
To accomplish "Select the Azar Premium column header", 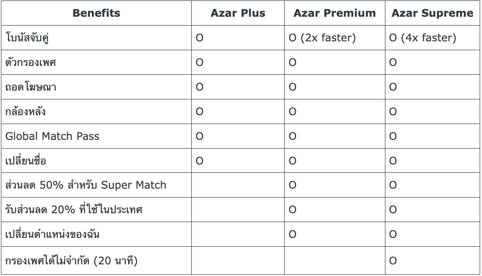I will [x=334, y=13].
